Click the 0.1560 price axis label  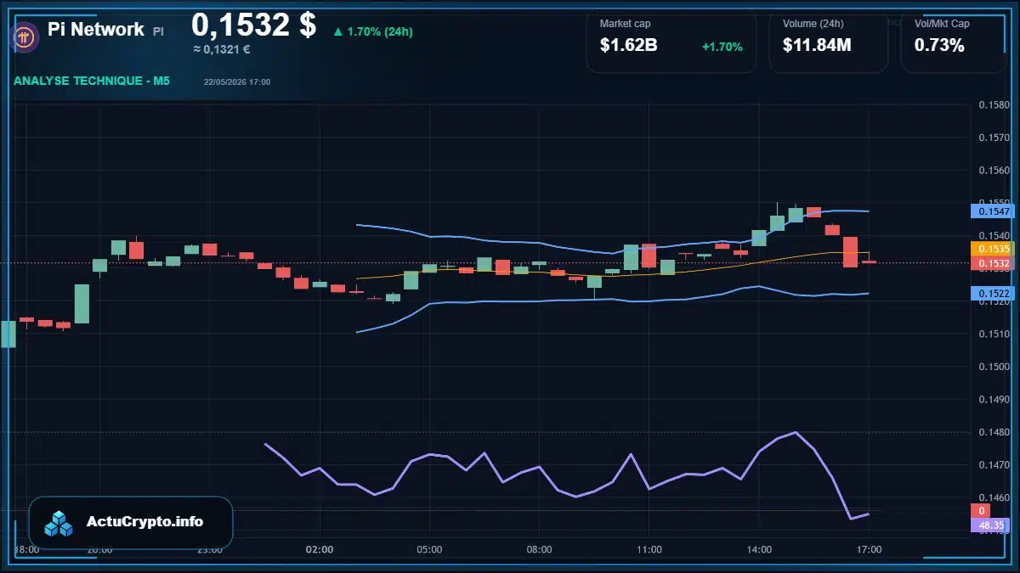[994, 171]
